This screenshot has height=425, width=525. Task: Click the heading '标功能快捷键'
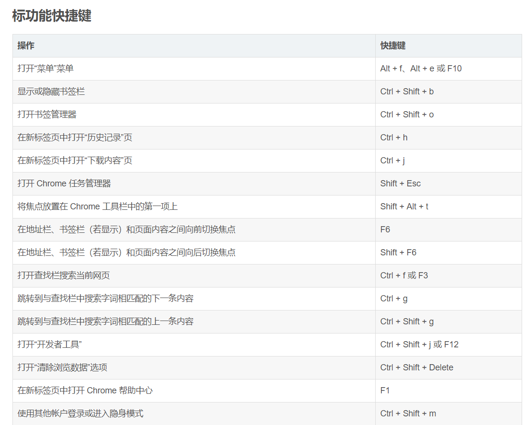pos(52,16)
